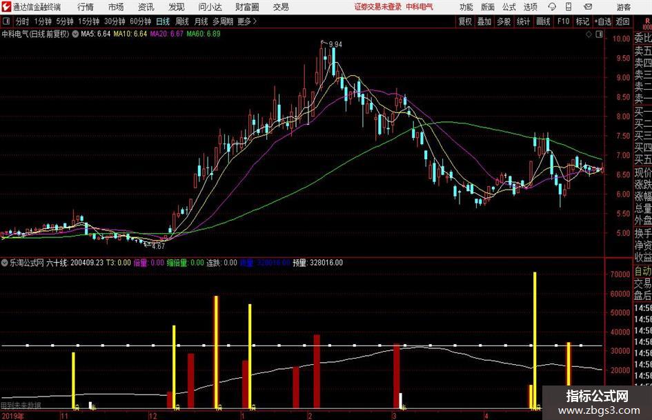Click the 预量: 328016.00 value
Image resolution: width=652 pixels, height=420 pixels.
[317, 263]
